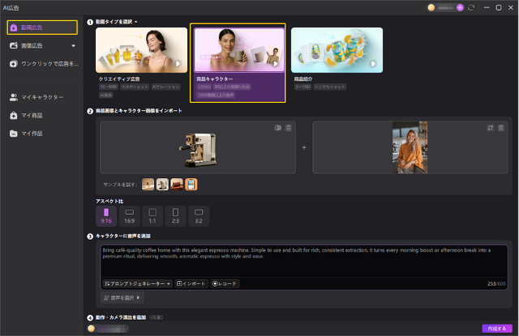Image resolution: width=519 pixels, height=336 pixels.
Task: Delete the imported espresso machine image
Action: (x=289, y=128)
